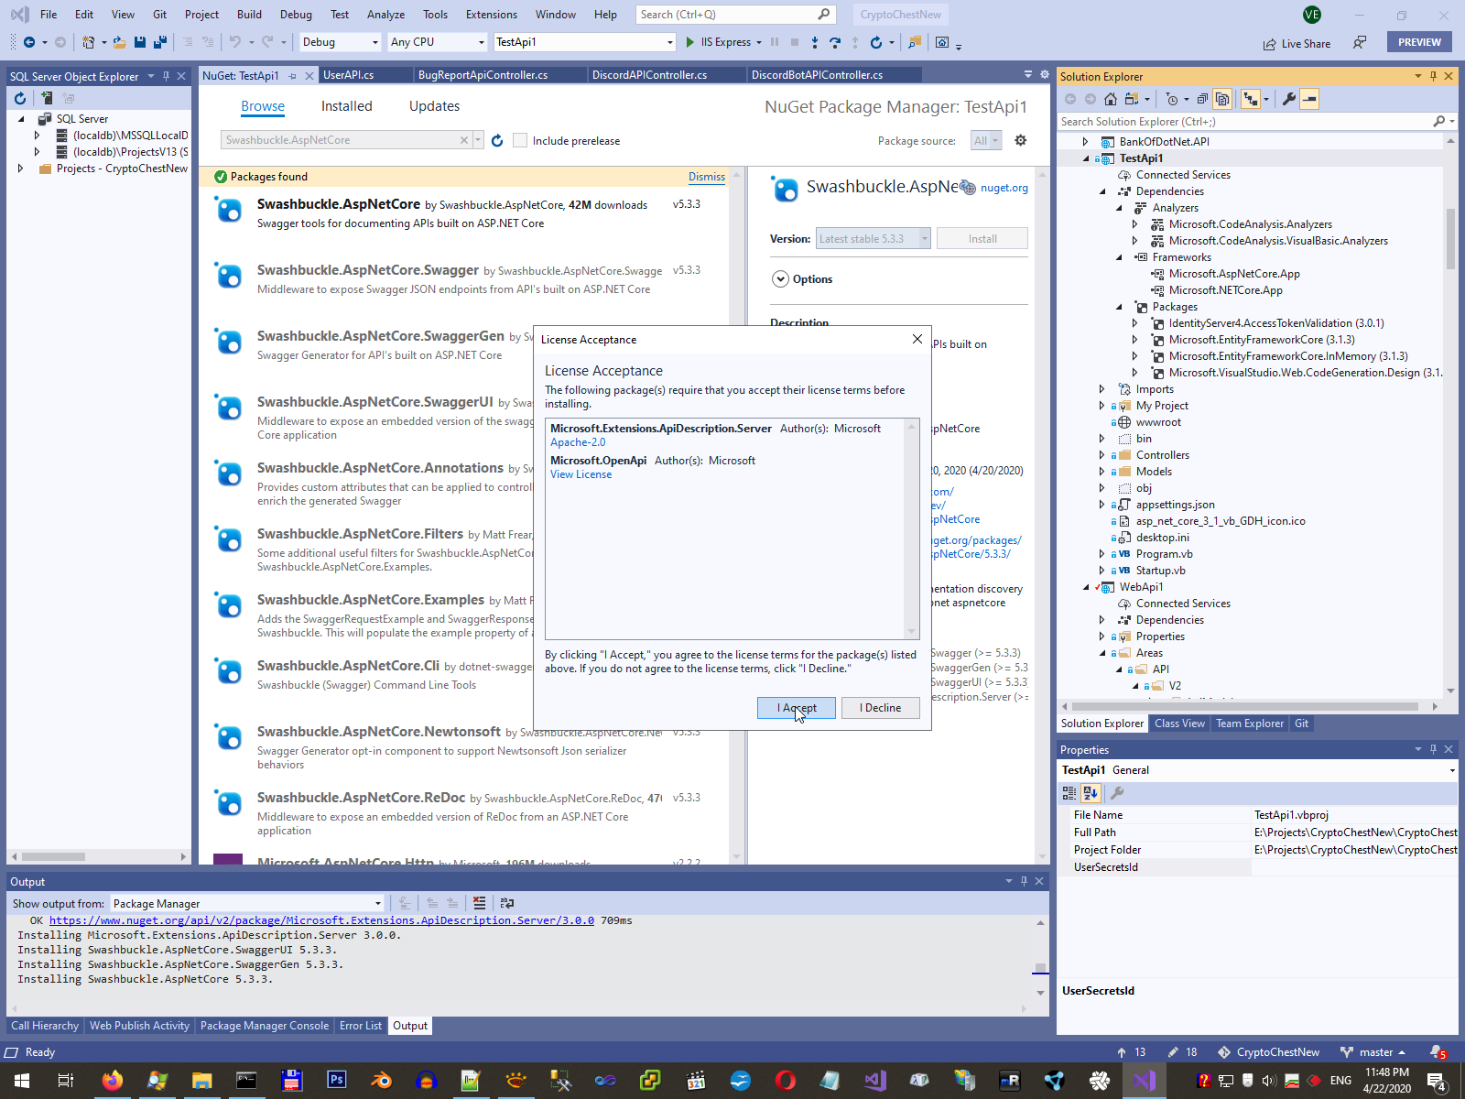Open the Extensions menu
This screenshot has height=1099, width=1465.
(x=491, y=15)
